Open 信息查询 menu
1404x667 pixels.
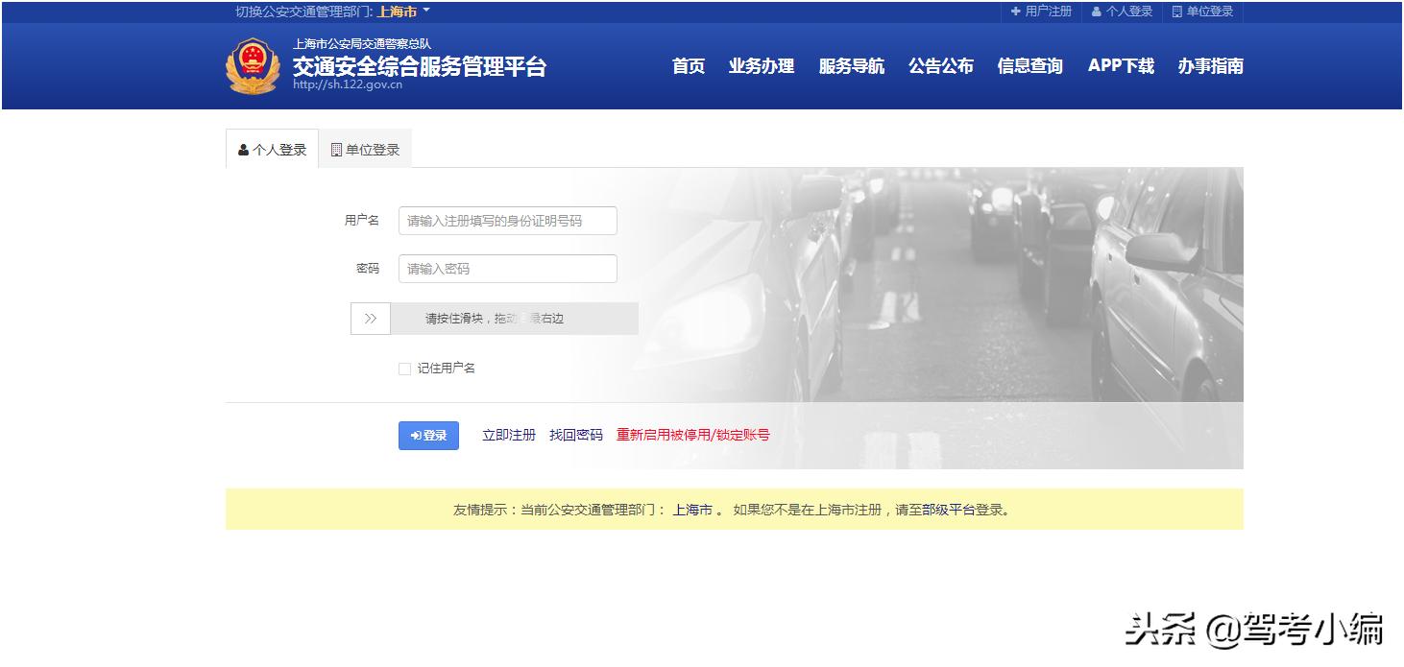pyautogui.click(x=1030, y=66)
